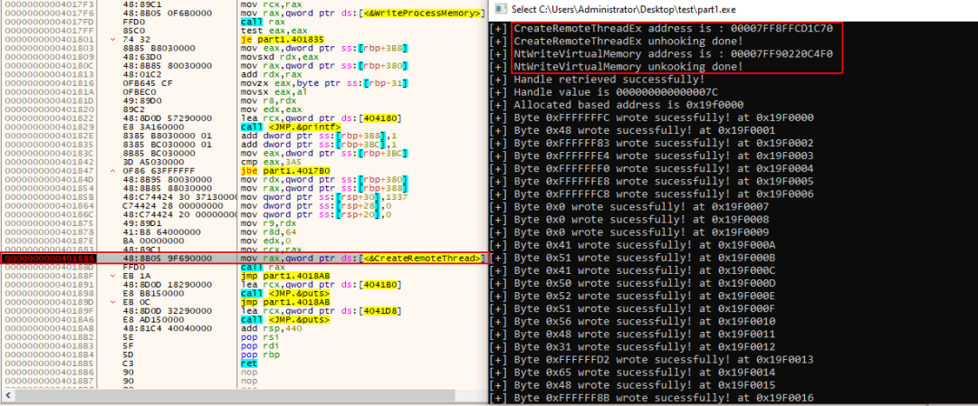The width and height of the screenshot is (978, 406).
Task: Click console line Allocated based address is 0x19f0000
Action: pyautogui.click(x=617, y=105)
